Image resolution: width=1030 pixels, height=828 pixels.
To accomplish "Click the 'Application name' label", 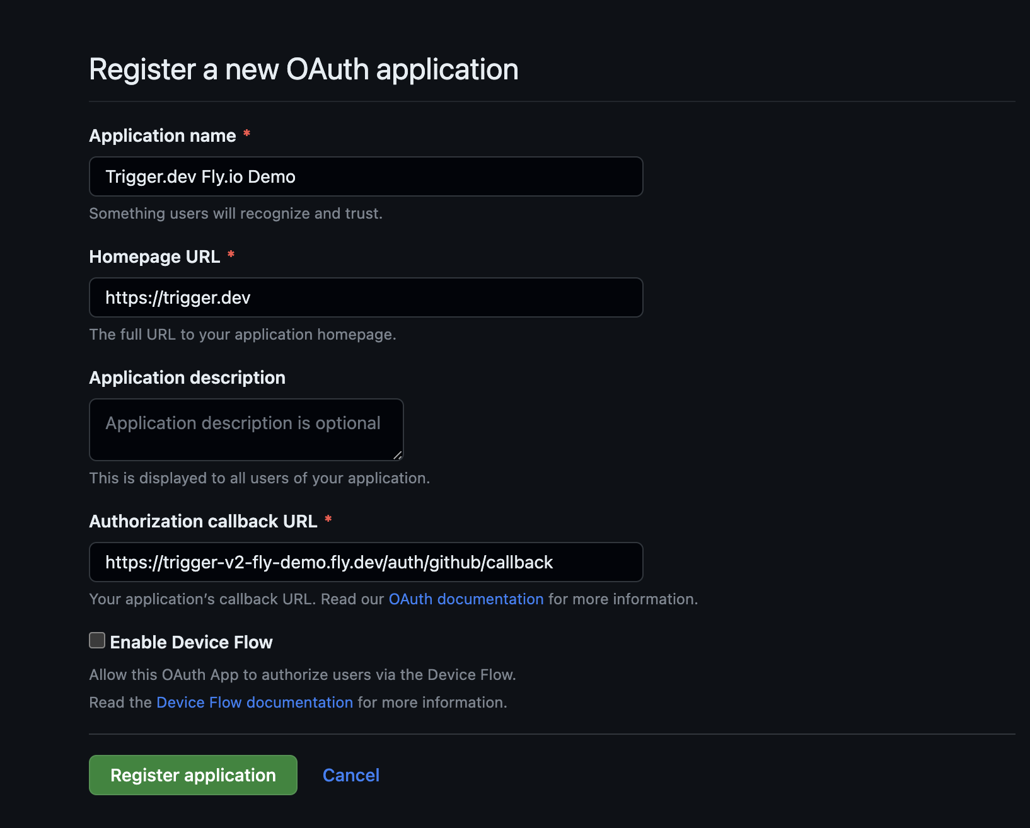I will point(163,136).
